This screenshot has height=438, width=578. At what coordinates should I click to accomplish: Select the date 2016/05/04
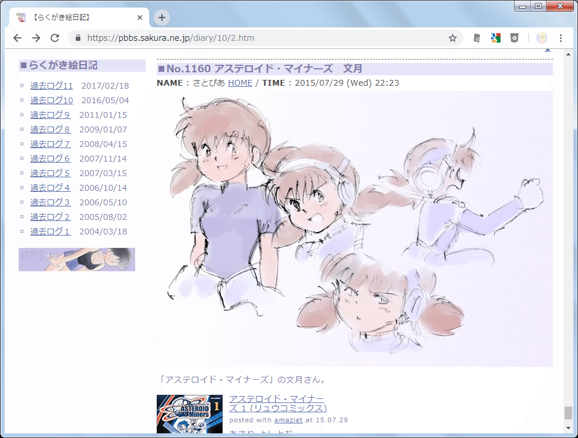(x=105, y=100)
